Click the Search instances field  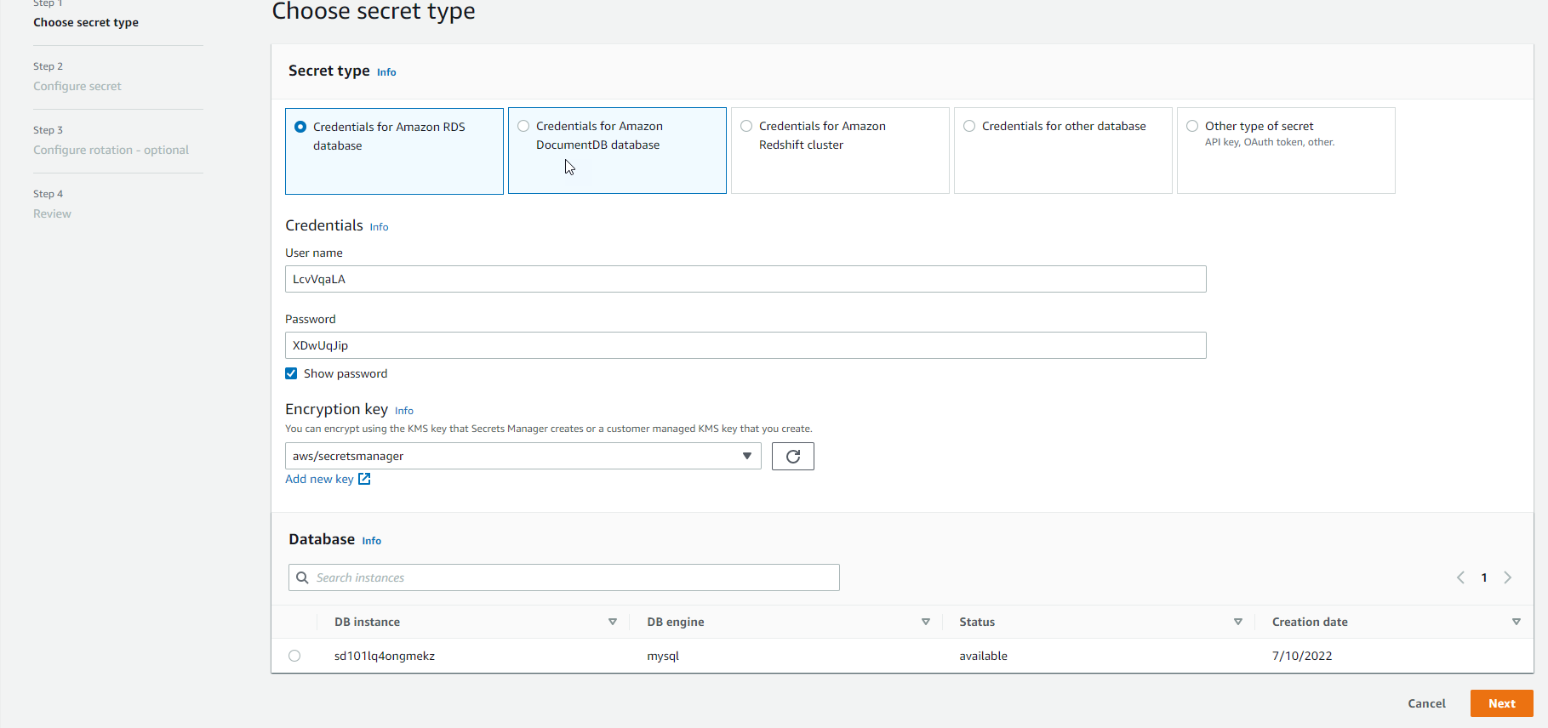pos(563,577)
